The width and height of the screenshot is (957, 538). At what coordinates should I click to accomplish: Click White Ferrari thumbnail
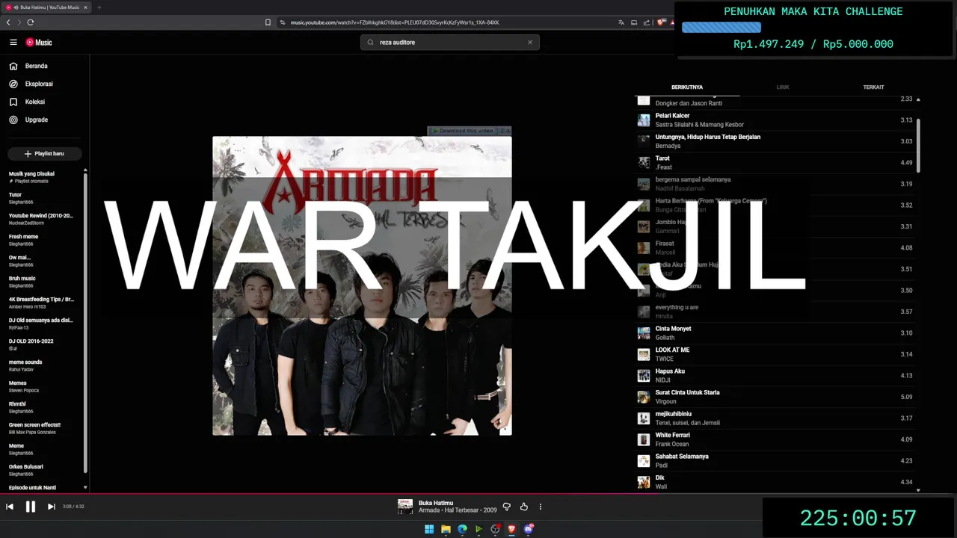(644, 439)
